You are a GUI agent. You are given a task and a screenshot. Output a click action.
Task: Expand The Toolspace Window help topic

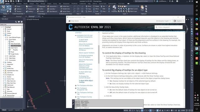pyautogui.click(x=76, y=86)
